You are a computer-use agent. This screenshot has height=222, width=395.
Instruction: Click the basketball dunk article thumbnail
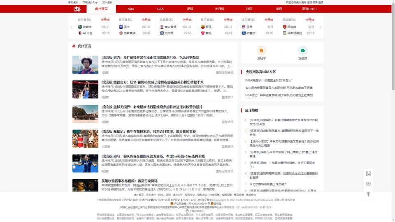tap(86, 89)
